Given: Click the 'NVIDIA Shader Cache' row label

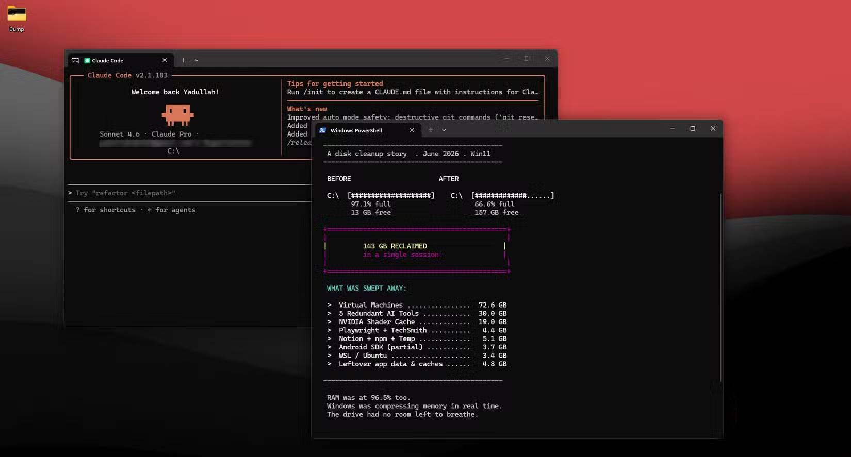Looking at the screenshot, I should (377, 322).
